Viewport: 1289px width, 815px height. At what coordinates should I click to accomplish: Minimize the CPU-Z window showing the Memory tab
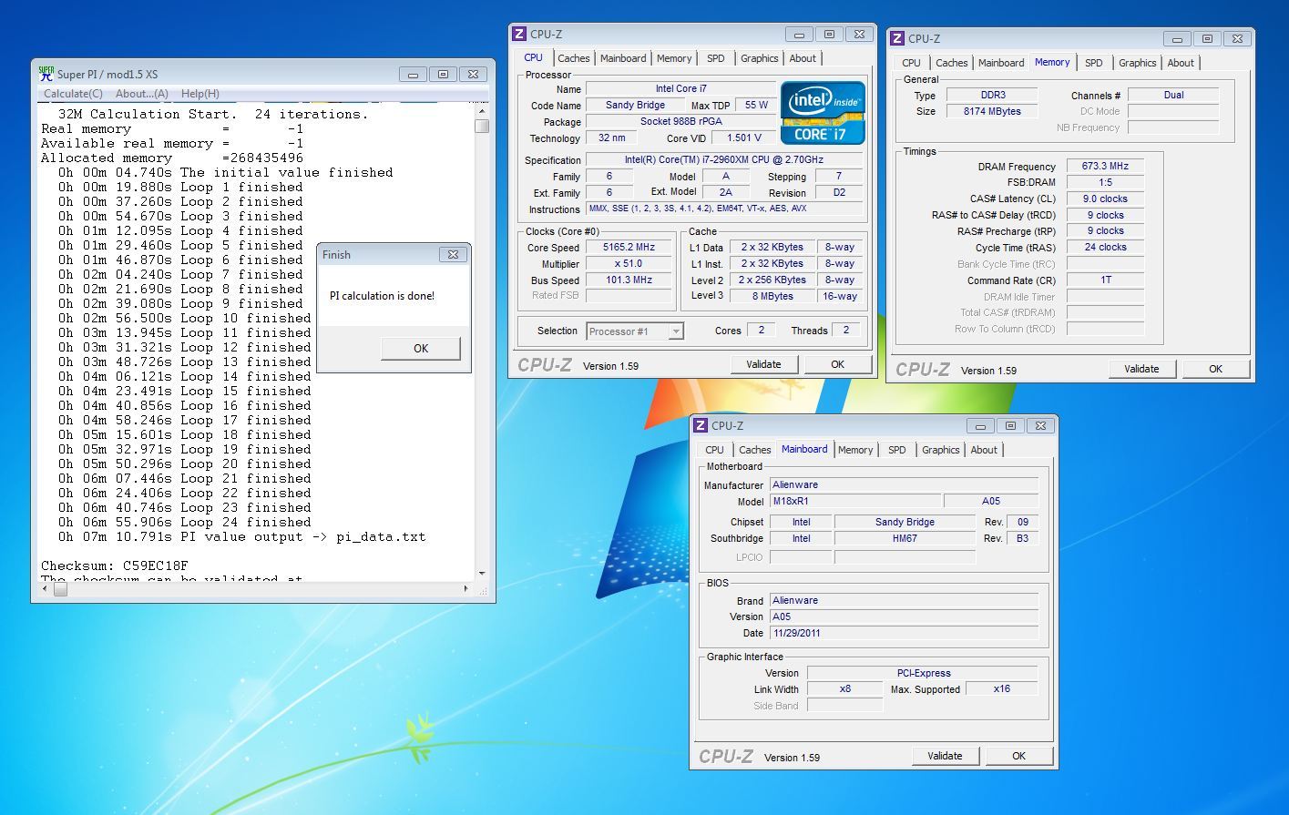1177,39
